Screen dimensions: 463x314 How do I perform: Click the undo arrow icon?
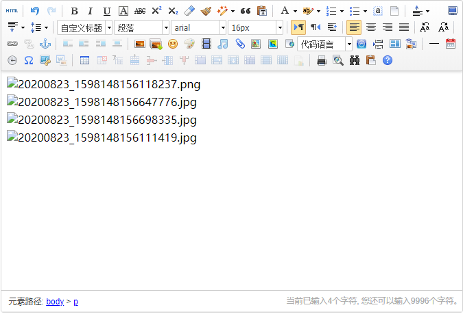click(x=35, y=11)
